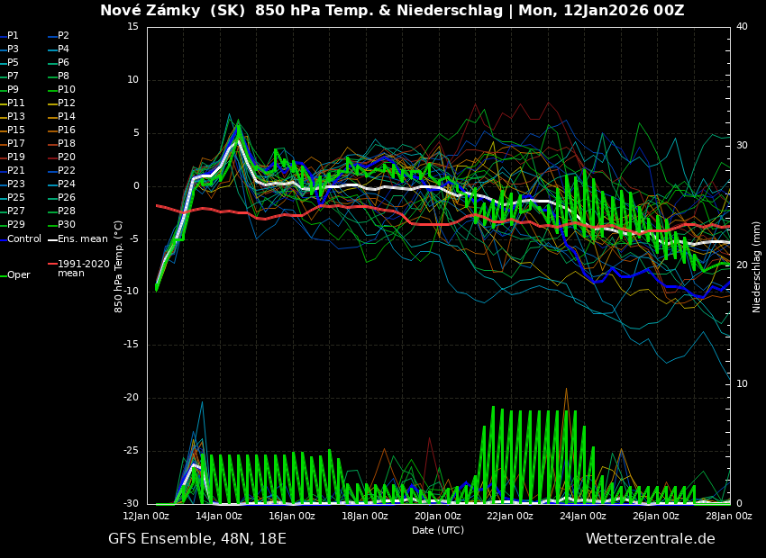The height and width of the screenshot is (558, 766).
Task: Click the 1991-2020 mean legend entry
Action: tap(83, 268)
